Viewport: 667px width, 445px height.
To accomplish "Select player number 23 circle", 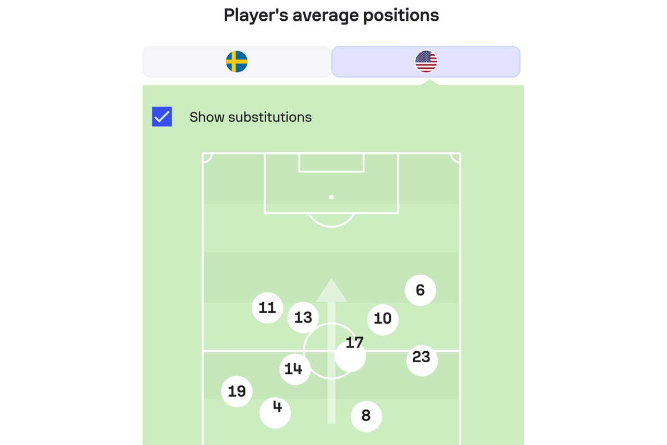I will [x=422, y=360].
